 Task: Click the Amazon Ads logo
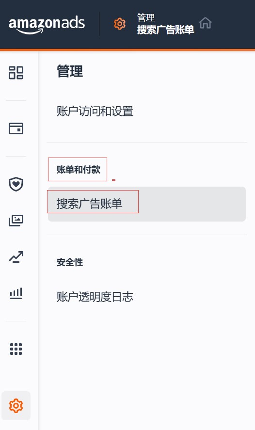[x=47, y=25]
